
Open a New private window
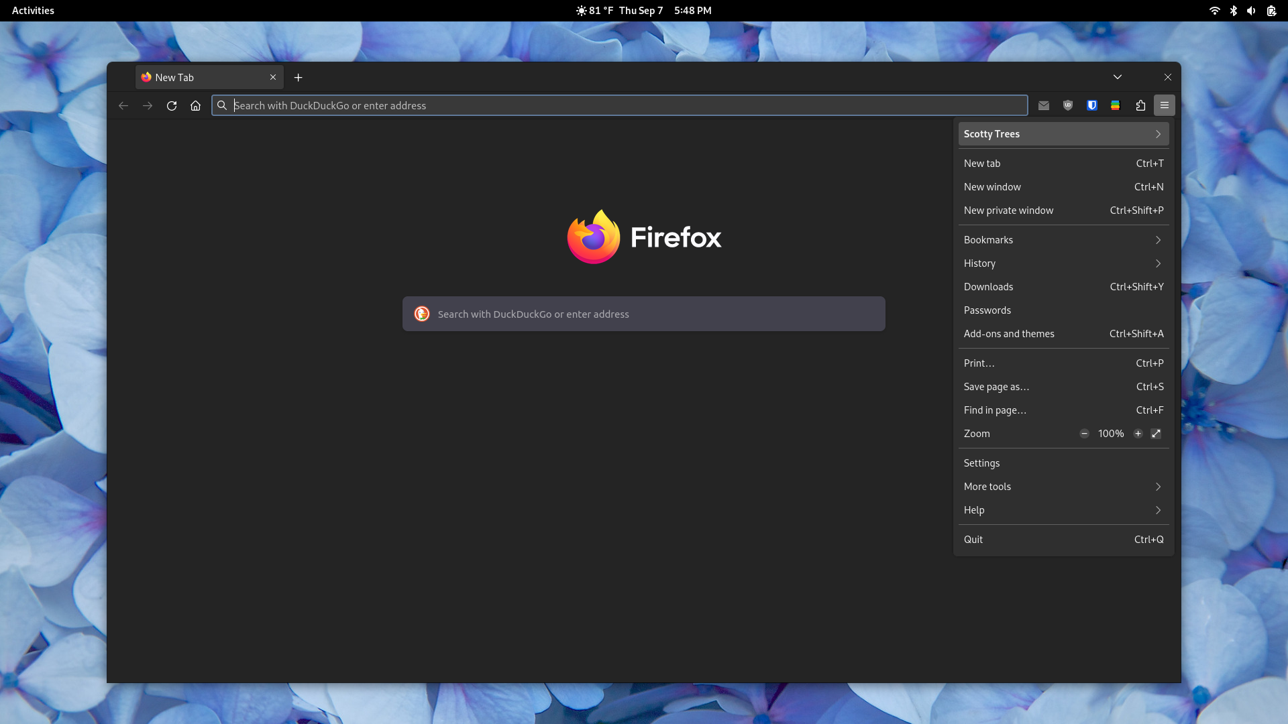coord(1063,210)
